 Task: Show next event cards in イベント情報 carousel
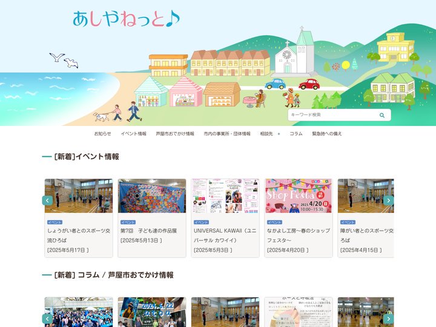pyautogui.click(x=388, y=200)
